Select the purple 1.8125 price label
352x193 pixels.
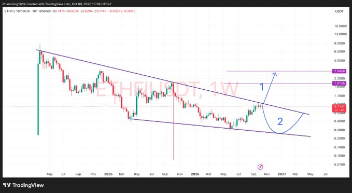[x=339, y=84]
